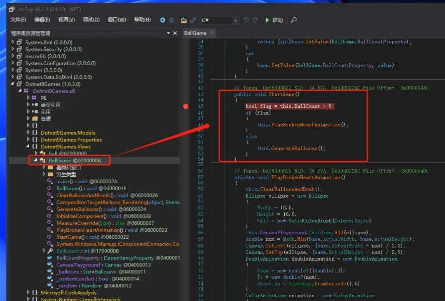445x301 pixels.
Task: Open the search magnifier icon
Action: coord(294,20)
